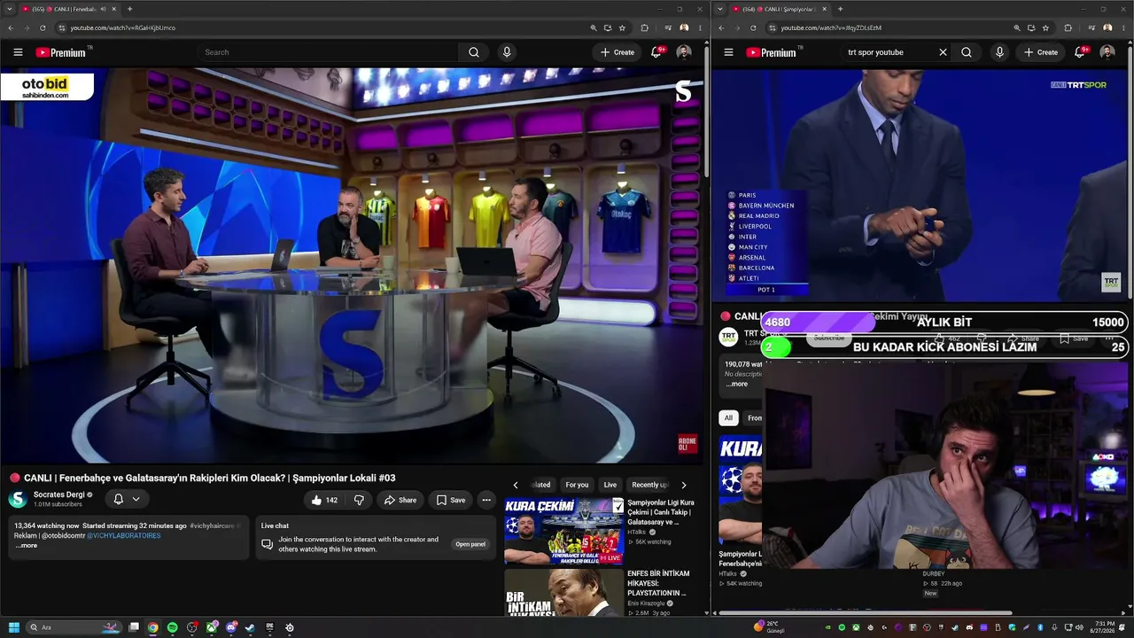This screenshot has height=638, width=1134.
Task: Bookmark the page with the star in the right browser
Action: [x=1045, y=27]
